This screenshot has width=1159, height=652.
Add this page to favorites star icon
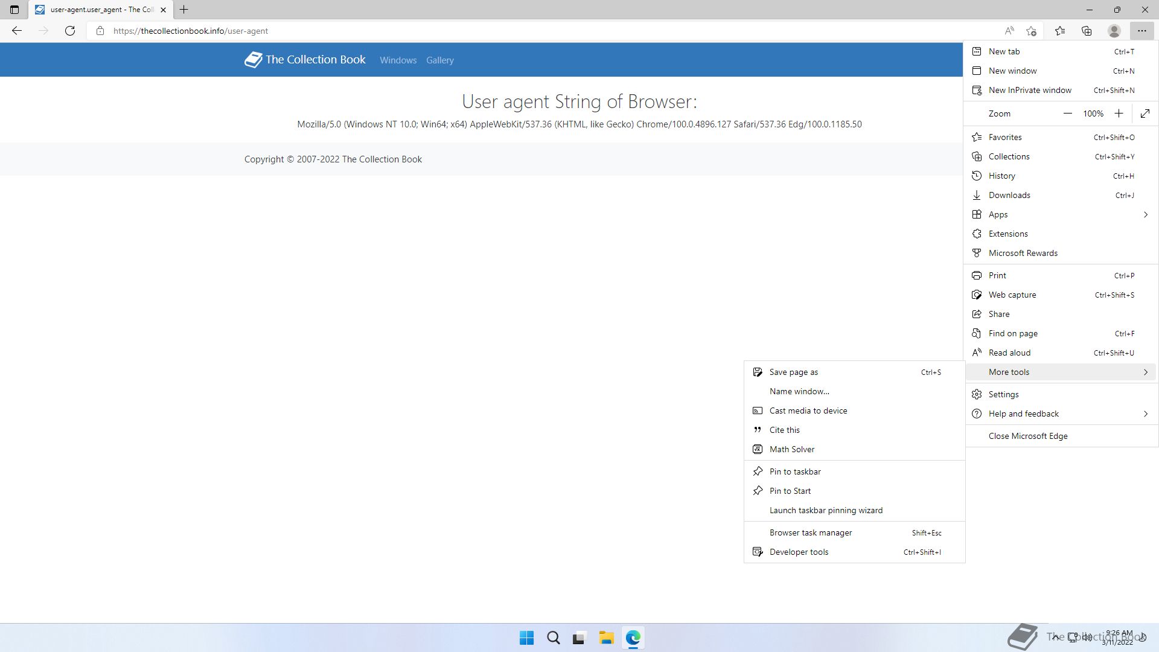(1031, 31)
